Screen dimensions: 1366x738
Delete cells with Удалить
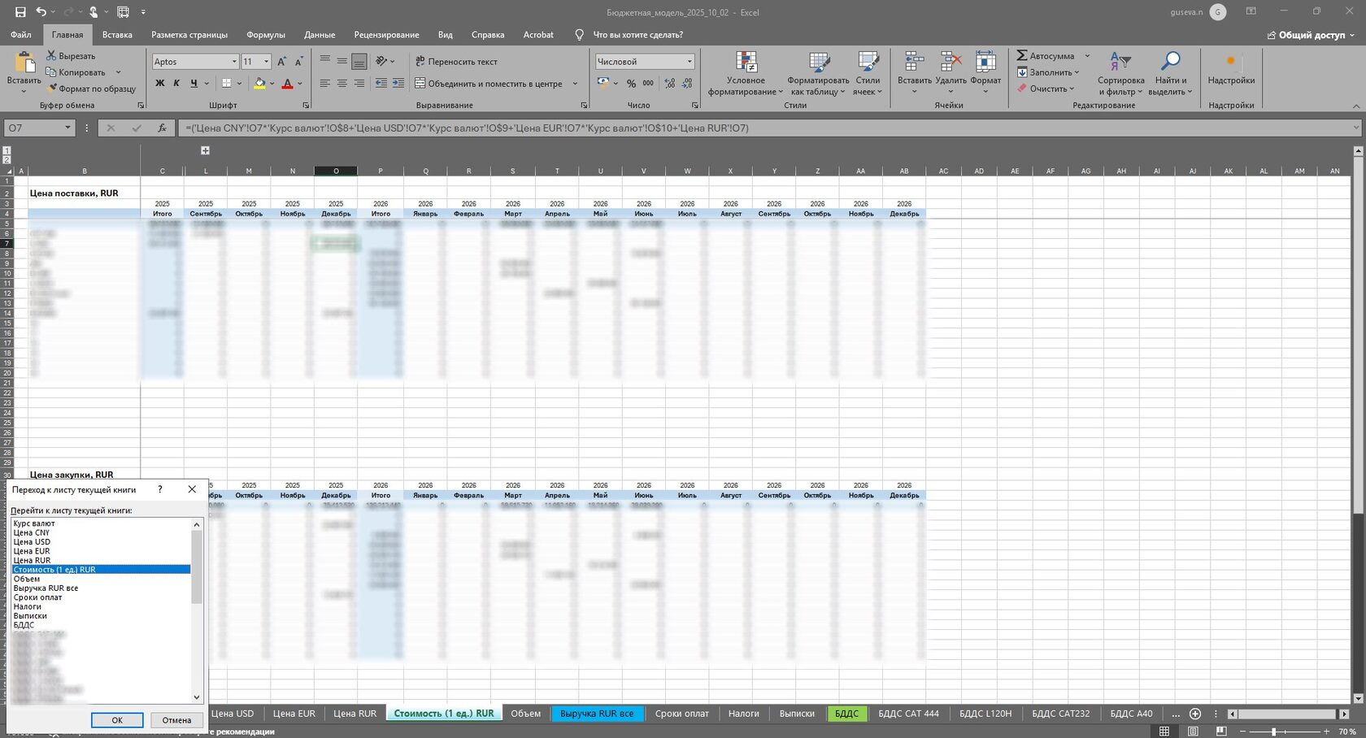pos(951,73)
